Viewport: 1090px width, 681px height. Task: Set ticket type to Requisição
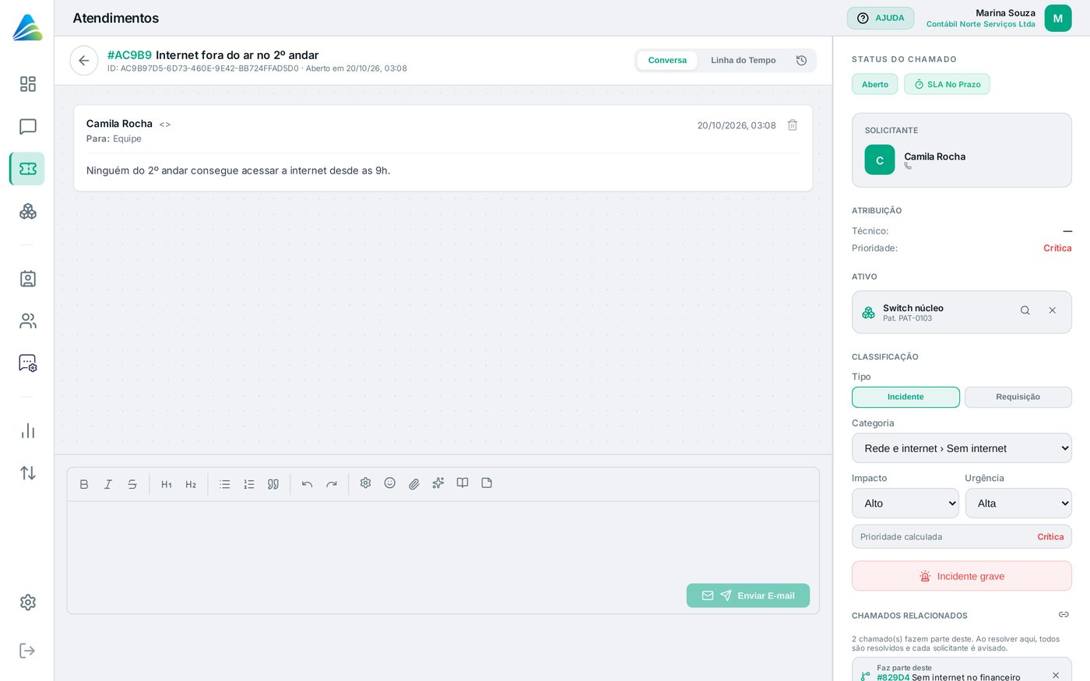1018,397
